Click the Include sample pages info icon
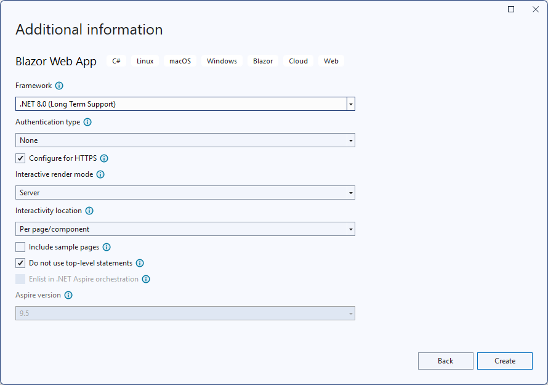Screen dimensions: 548x385 pos(106,247)
